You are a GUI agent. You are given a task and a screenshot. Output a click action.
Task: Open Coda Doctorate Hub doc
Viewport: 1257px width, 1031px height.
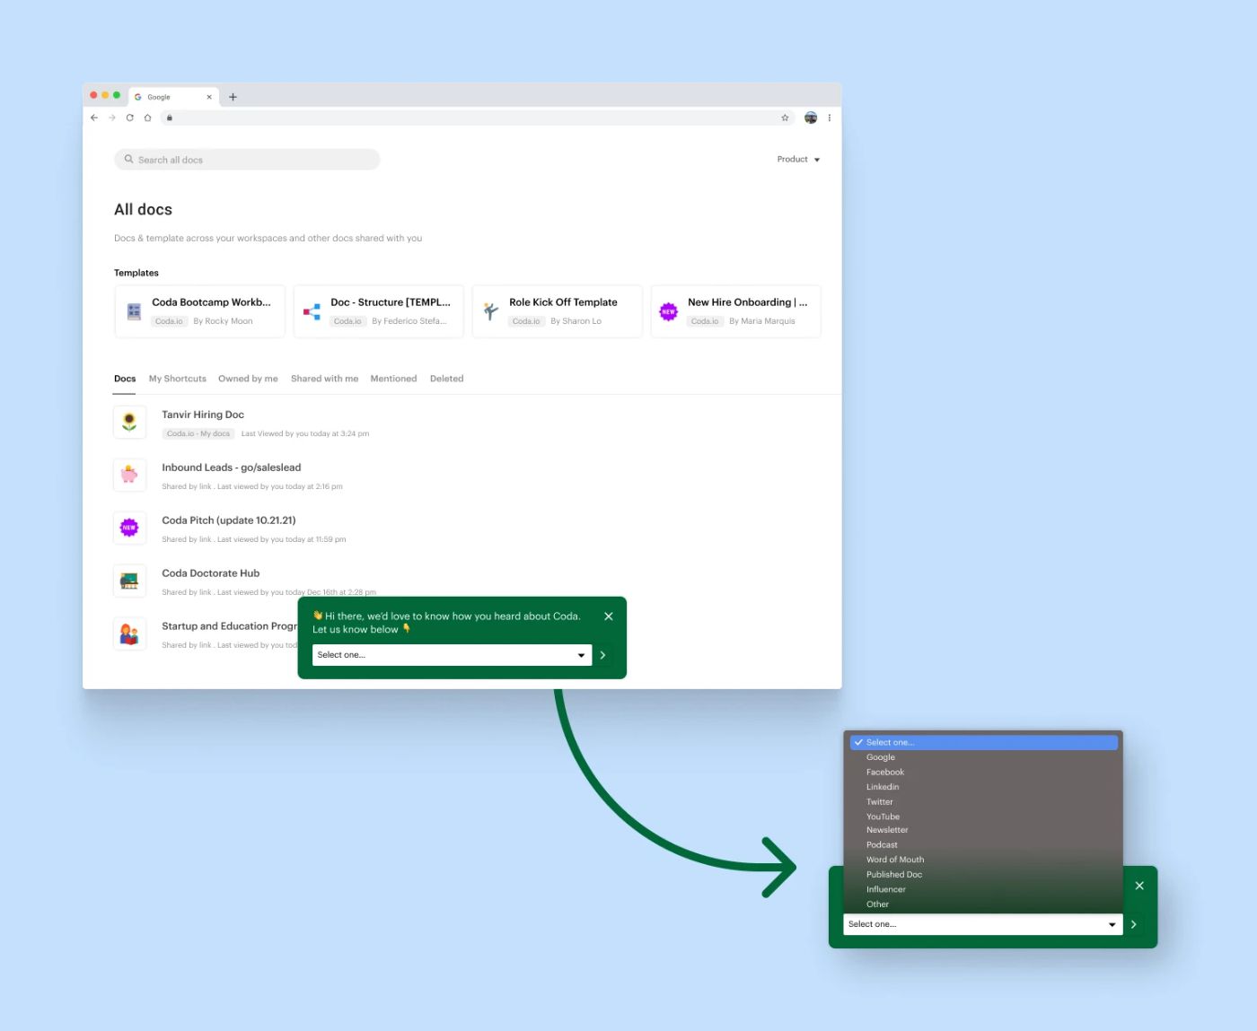pos(210,573)
